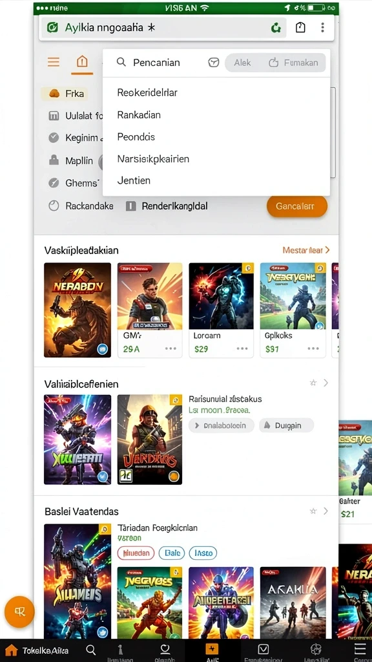Select Frka sidebar item

click(x=65, y=93)
